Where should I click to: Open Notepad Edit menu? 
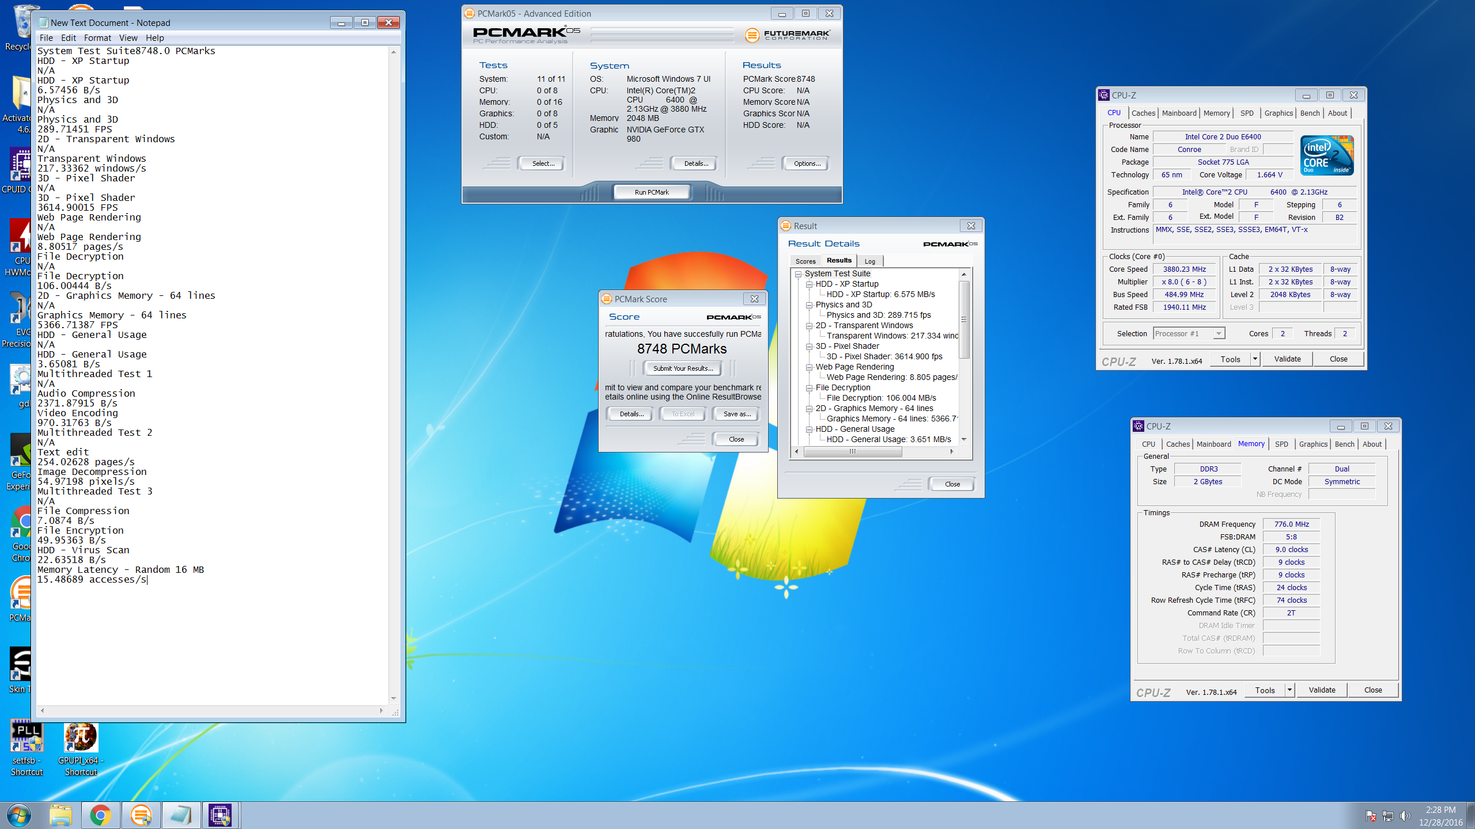point(69,37)
